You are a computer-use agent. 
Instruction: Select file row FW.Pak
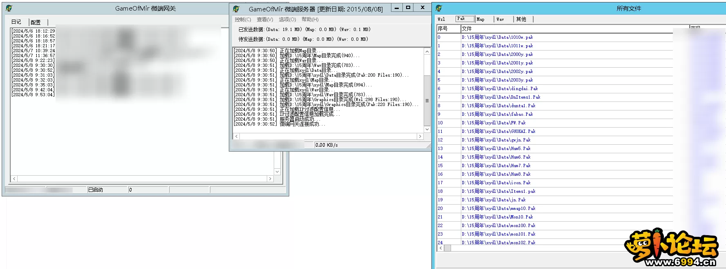pyautogui.click(x=555, y=123)
